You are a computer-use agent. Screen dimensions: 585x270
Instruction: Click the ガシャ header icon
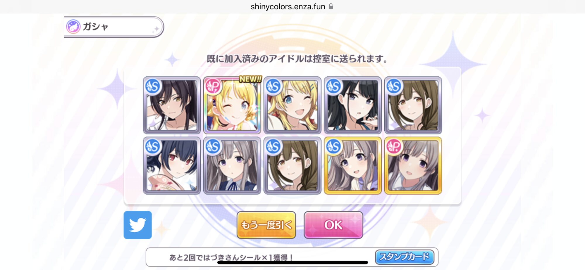73,27
